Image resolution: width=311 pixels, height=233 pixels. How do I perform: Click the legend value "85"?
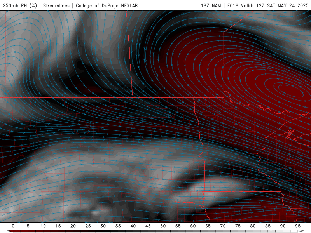268,226
